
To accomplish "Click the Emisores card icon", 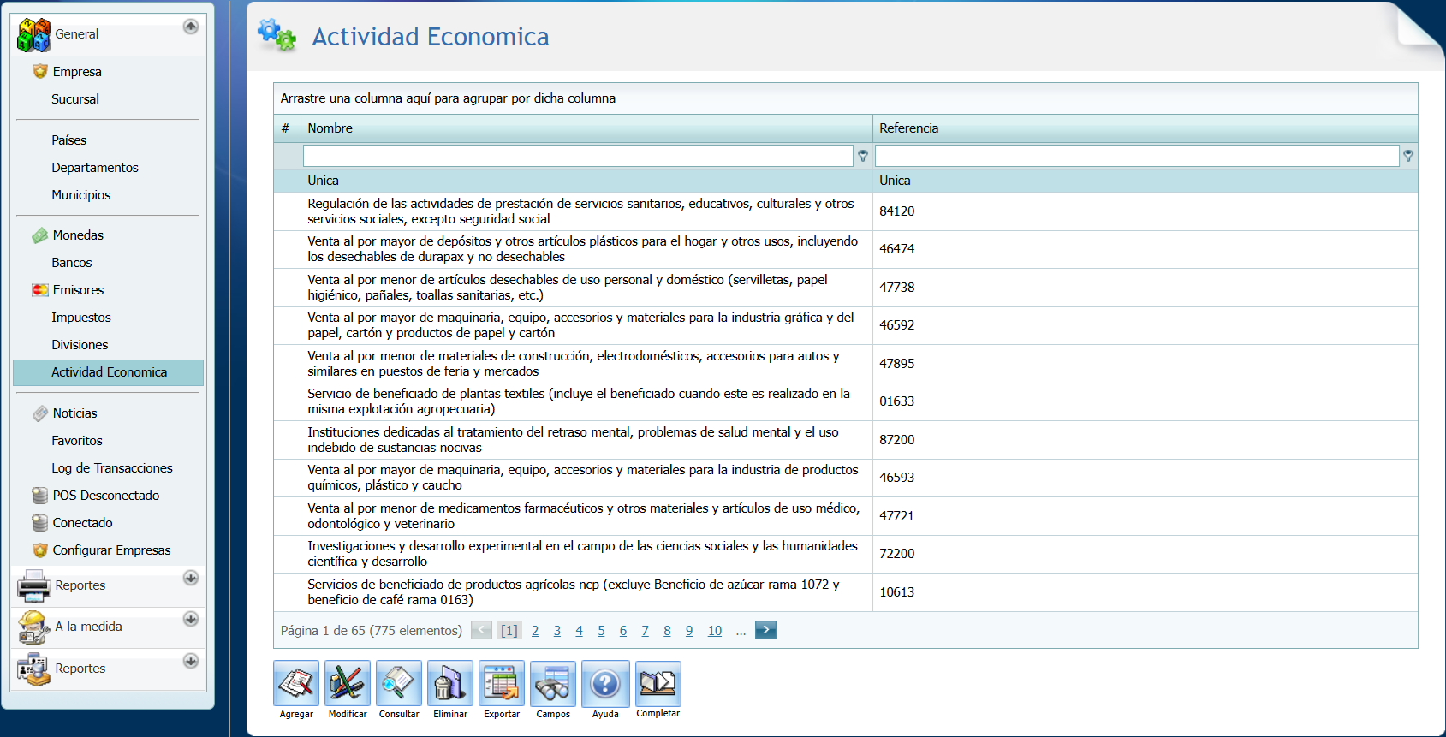I will pyautogui.click(x=40, y=290).
